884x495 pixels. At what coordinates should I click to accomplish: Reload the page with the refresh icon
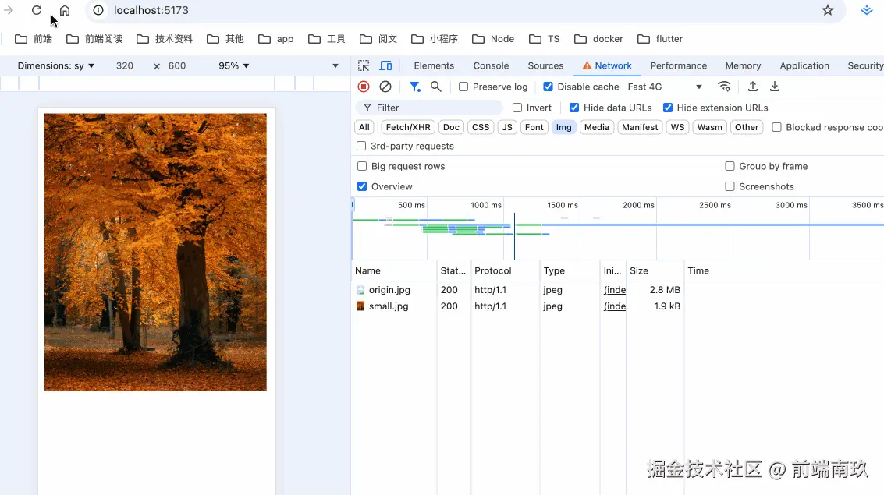[x=37, y=10]
